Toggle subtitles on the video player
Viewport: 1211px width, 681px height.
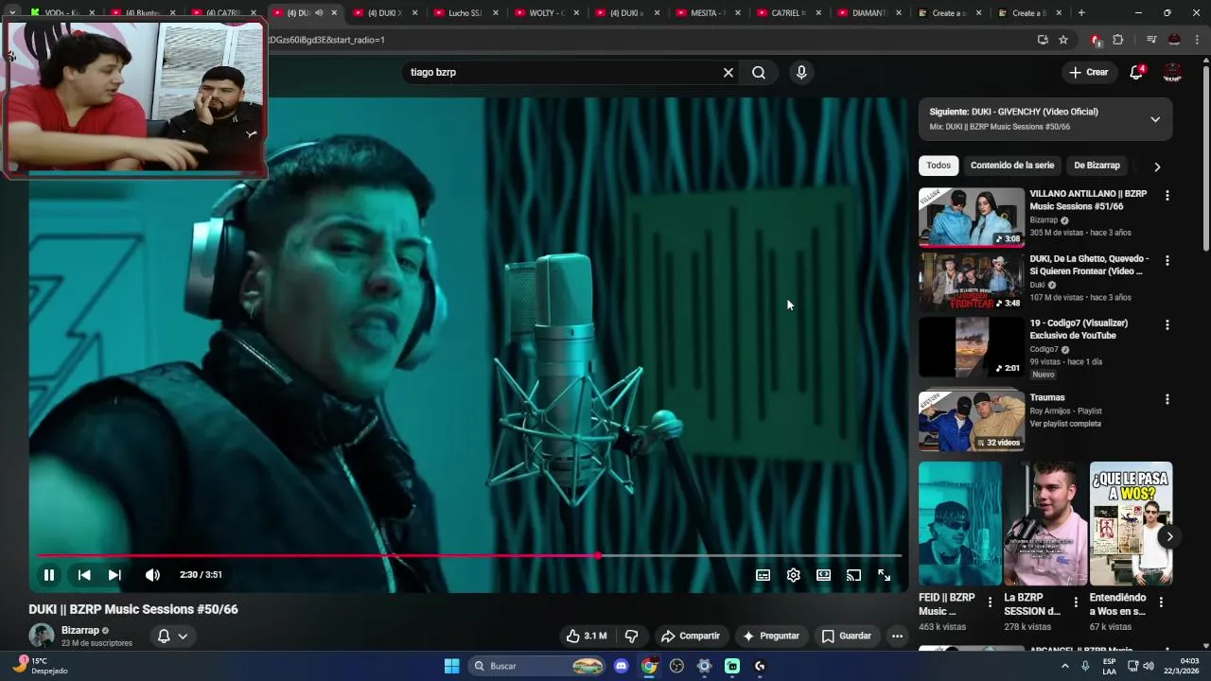(x=763, y=575)
